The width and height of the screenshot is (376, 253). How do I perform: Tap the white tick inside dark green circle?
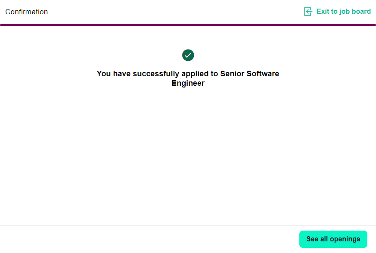[188, 55]
